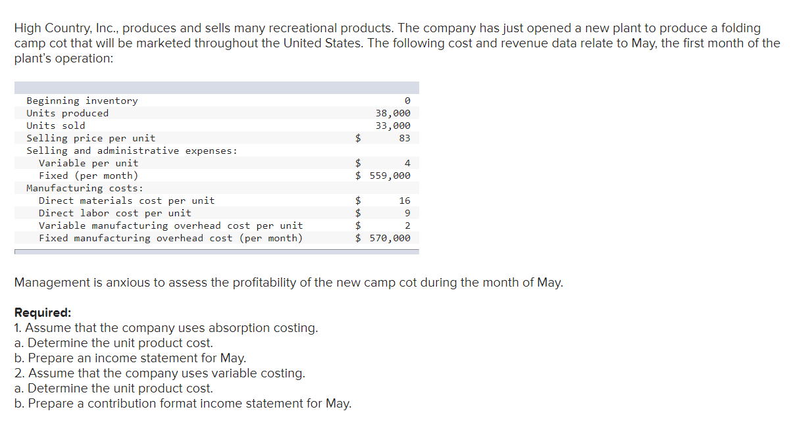Viewport: 793px width, 426px height.
Task: Click 'Prepare an income statement for May'
Action: coord(130,358)
